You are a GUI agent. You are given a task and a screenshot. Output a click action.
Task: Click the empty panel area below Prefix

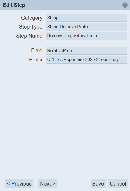[65, 121]
